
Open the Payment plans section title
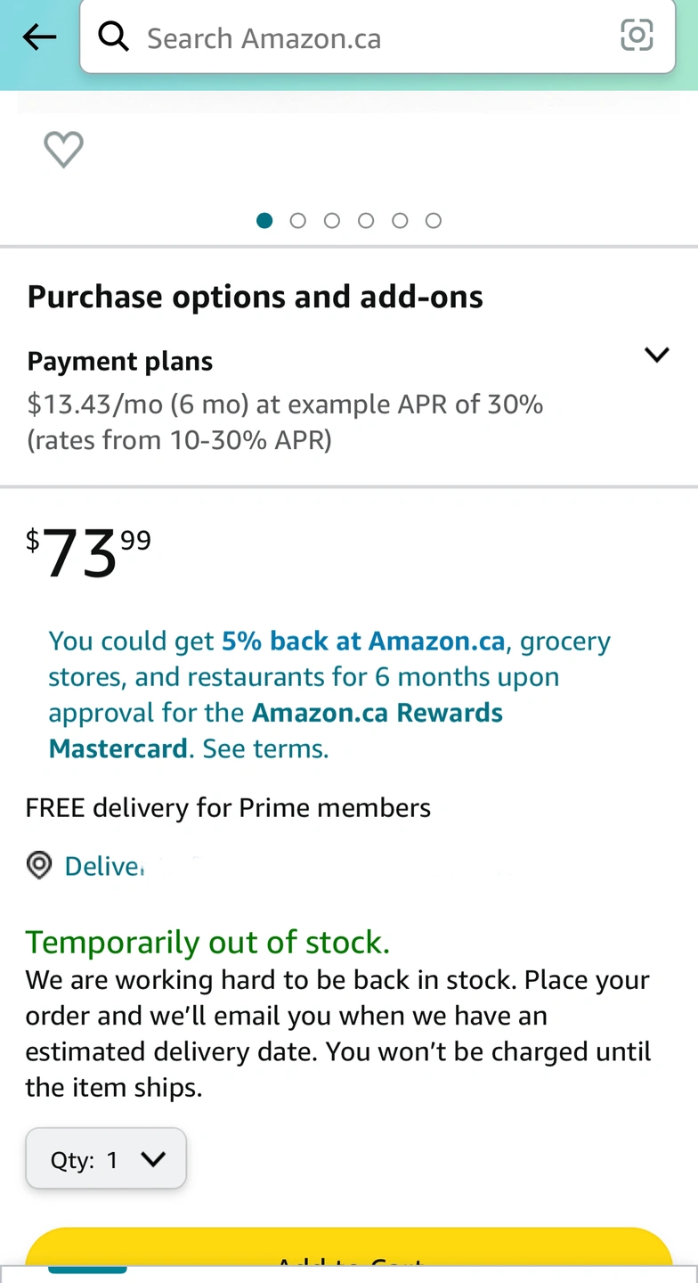(120, 361)
